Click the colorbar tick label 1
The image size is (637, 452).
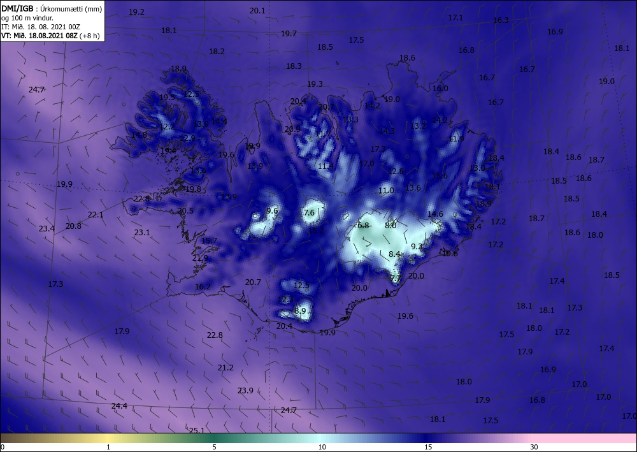(x=108, y=447)
